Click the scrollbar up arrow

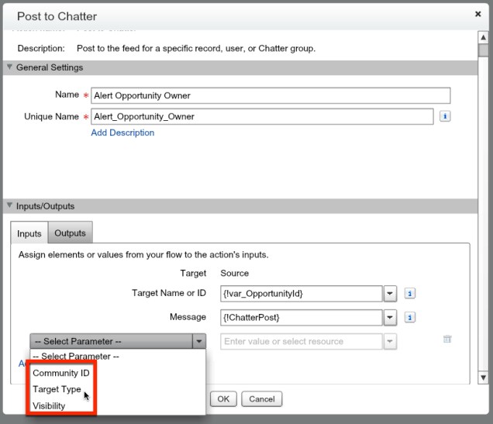click(483, 37)
